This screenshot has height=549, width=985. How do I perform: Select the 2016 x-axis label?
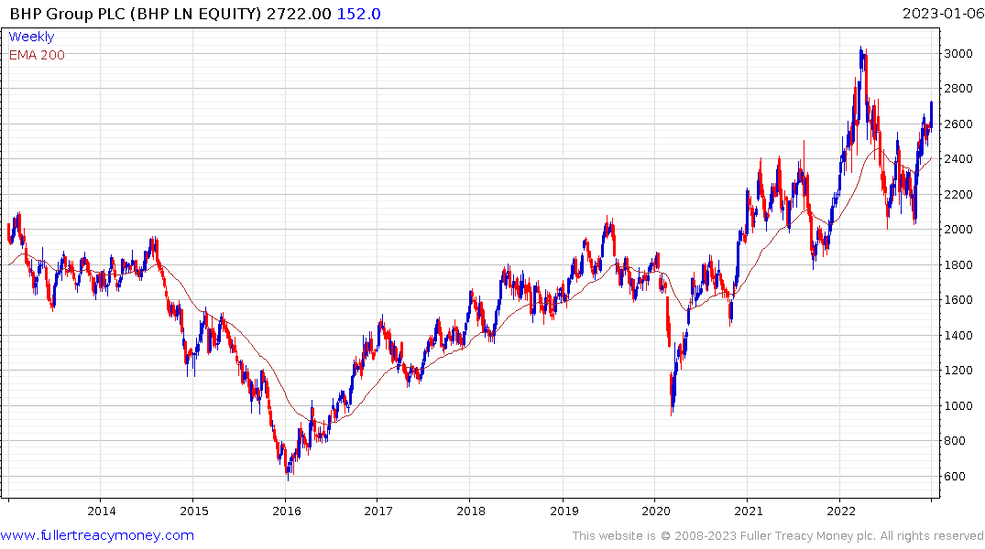click(287, 511)
